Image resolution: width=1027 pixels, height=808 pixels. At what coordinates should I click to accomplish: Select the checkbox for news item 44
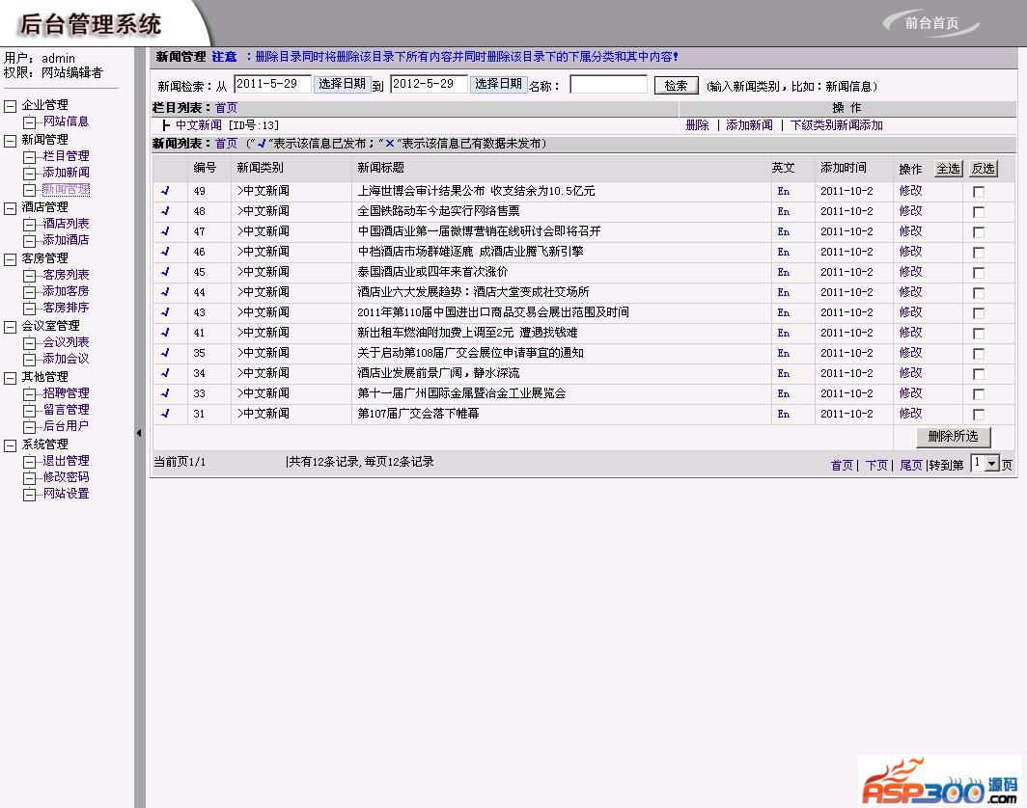979,293
